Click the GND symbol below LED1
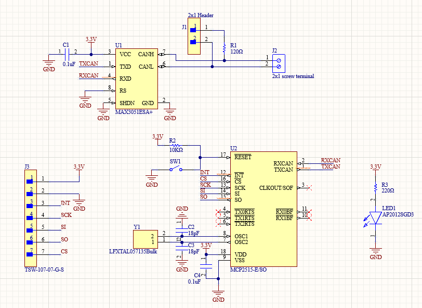422x308 pixels. [375, 253]
